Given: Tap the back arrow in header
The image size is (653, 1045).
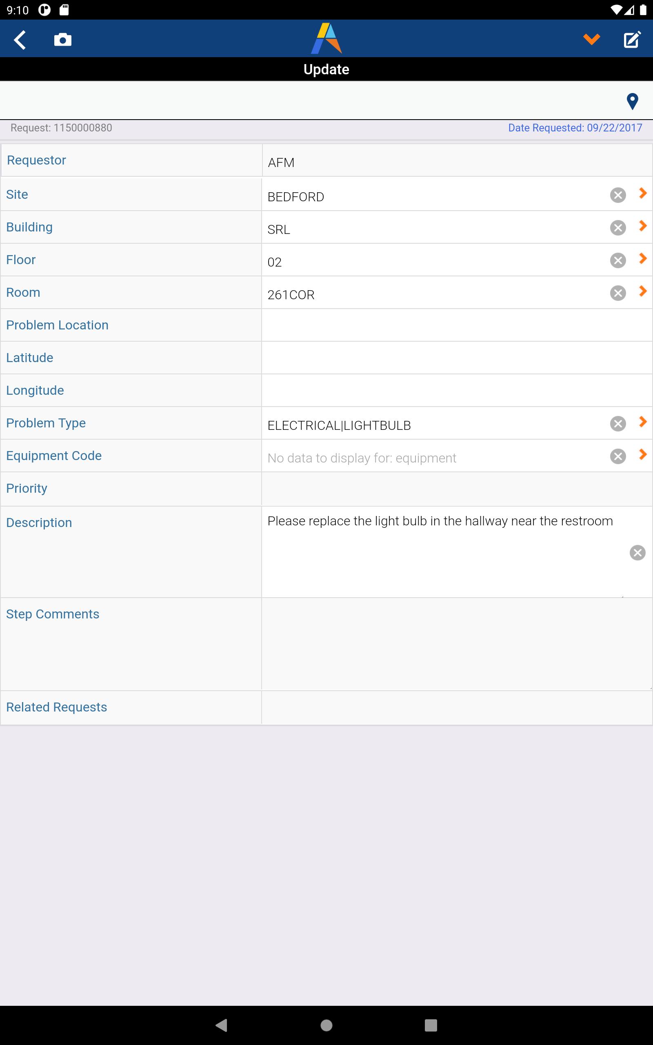Looking at the screenshot, I should [x=20, y=40].
